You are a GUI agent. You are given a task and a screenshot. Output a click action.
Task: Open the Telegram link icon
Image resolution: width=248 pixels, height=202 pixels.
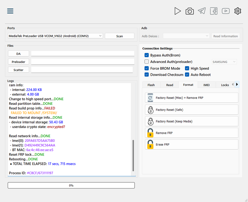pos(202,11)
